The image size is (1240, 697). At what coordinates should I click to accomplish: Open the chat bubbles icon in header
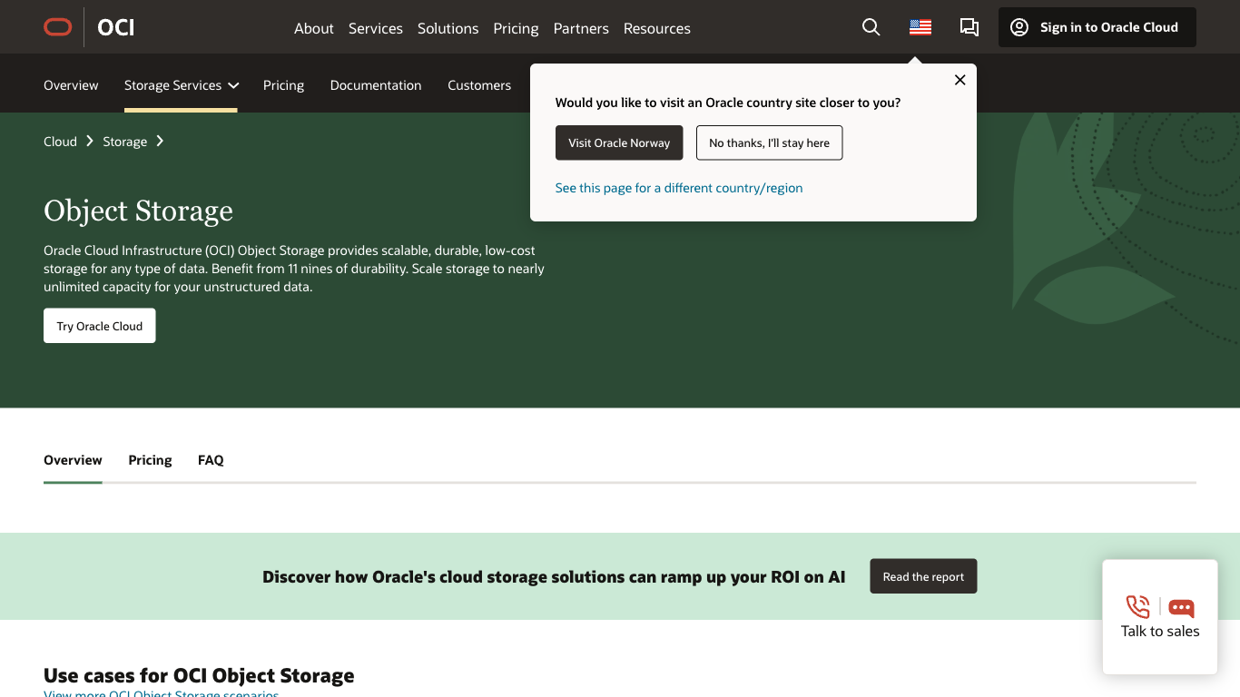pos(969,27)
